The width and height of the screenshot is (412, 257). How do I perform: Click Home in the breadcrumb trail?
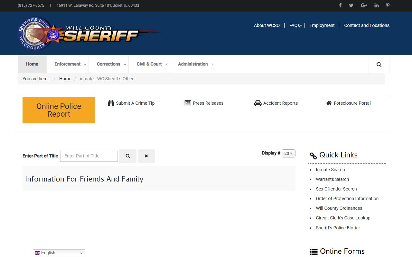pyautogui.click(x=65, y=79)
